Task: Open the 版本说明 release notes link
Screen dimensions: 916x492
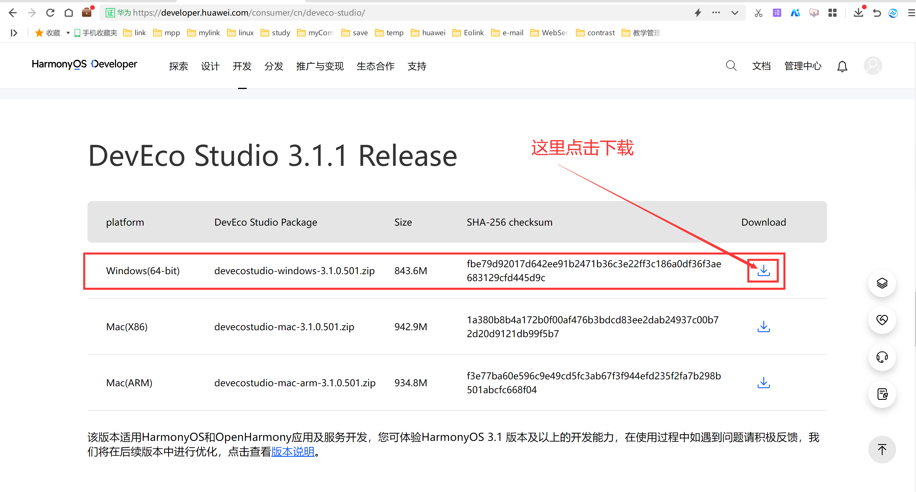Action: [293, 452]
